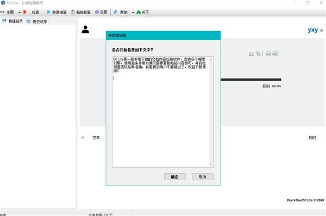Switch to the 快捷目录 tab

12,21
